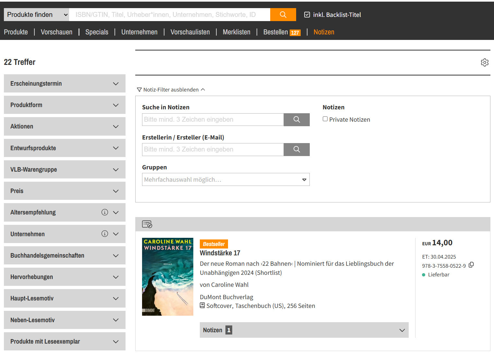Click the Windstärke 17 book cover
Viewport: 494px width, 353px height.
(x=168, y=276)
